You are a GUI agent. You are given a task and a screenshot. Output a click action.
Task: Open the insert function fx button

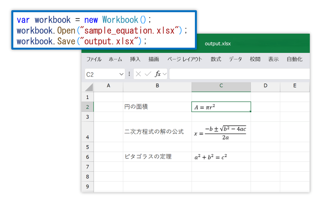158,74
